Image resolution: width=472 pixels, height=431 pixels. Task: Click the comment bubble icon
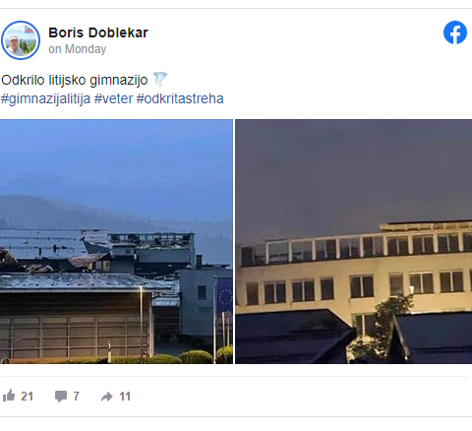61,397
